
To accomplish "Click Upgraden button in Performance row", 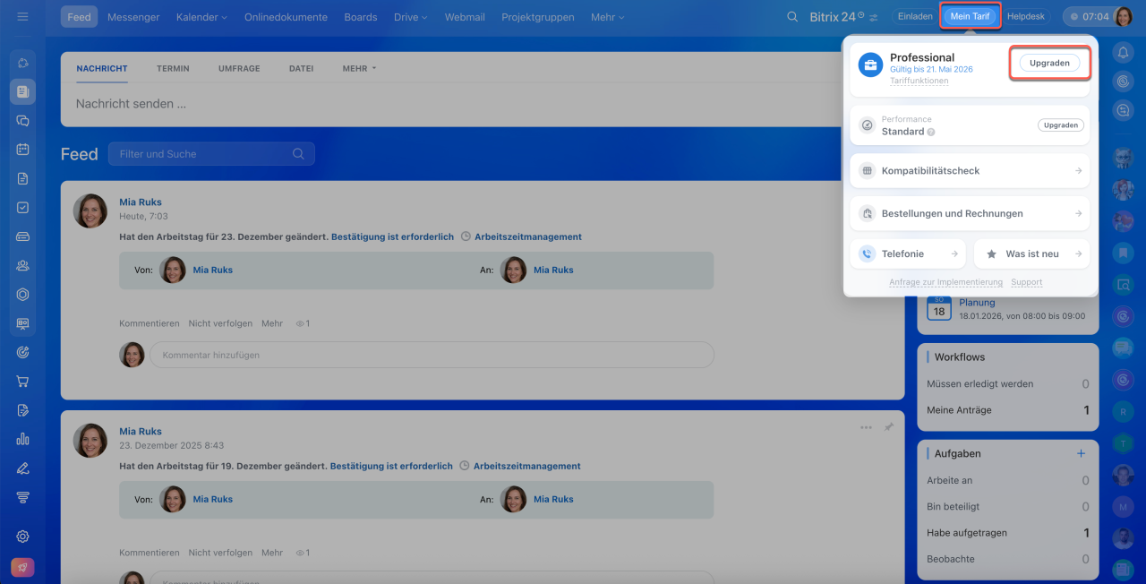I will coord(1061,125).
